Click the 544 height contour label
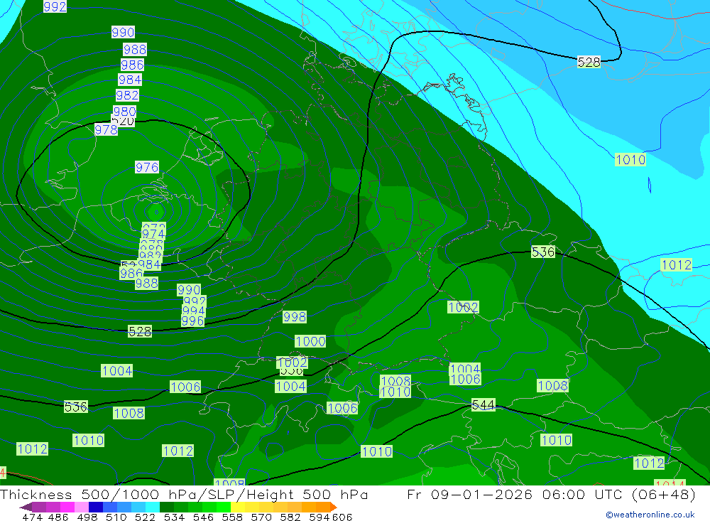 pos(483,405)
